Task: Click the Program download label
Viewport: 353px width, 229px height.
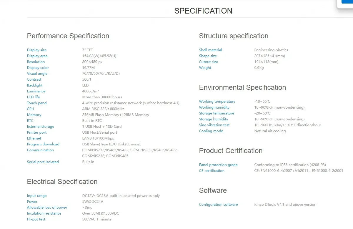Action: (x=43, y=144)
